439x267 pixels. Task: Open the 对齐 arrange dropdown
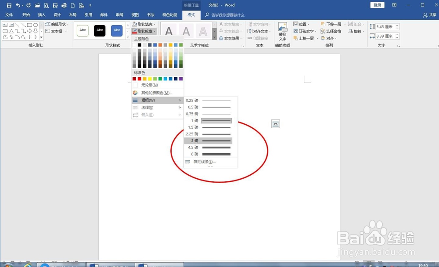pos(329,38)
